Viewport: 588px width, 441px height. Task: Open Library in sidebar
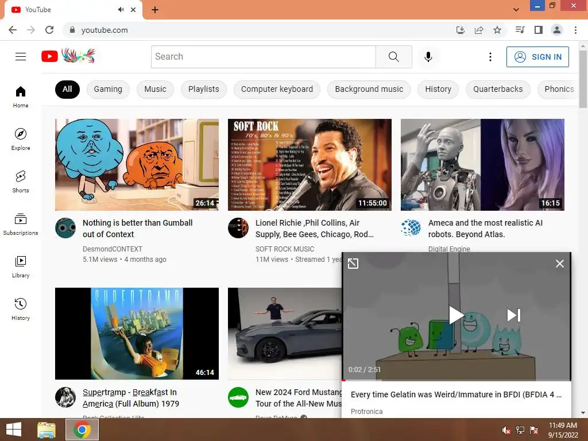point(21,266)
